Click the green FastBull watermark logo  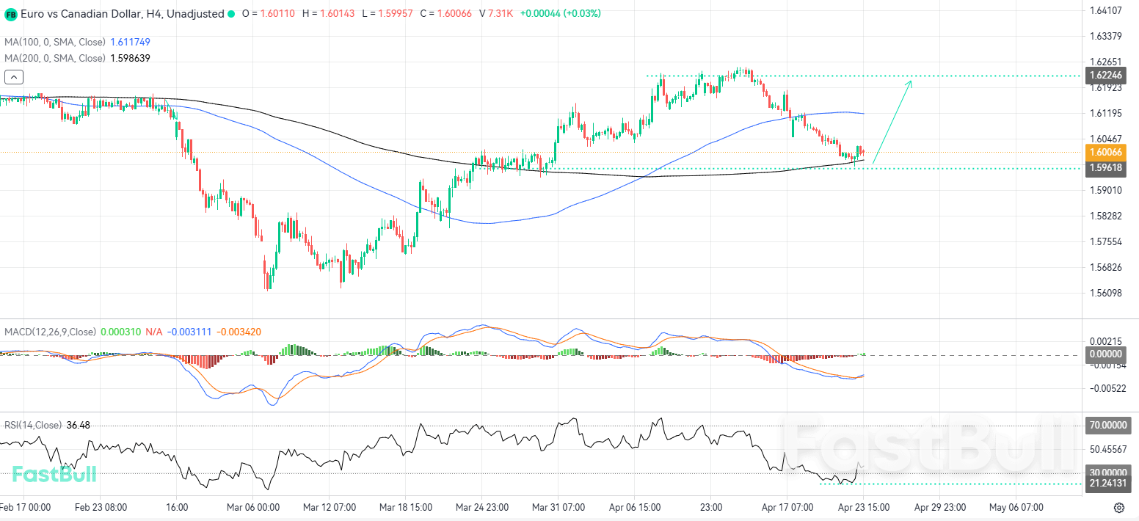point(54,475)
